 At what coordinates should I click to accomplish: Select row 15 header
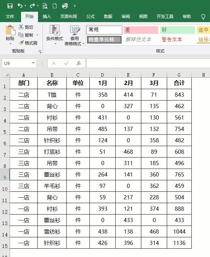5,243
